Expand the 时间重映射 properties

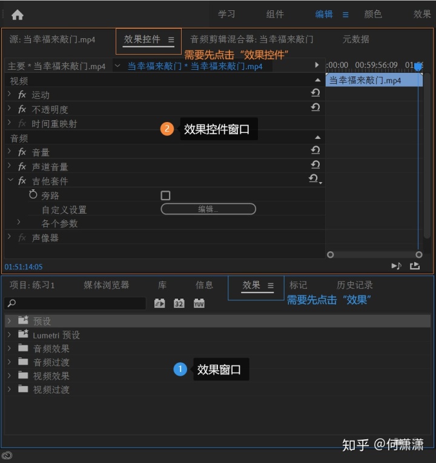10,122
